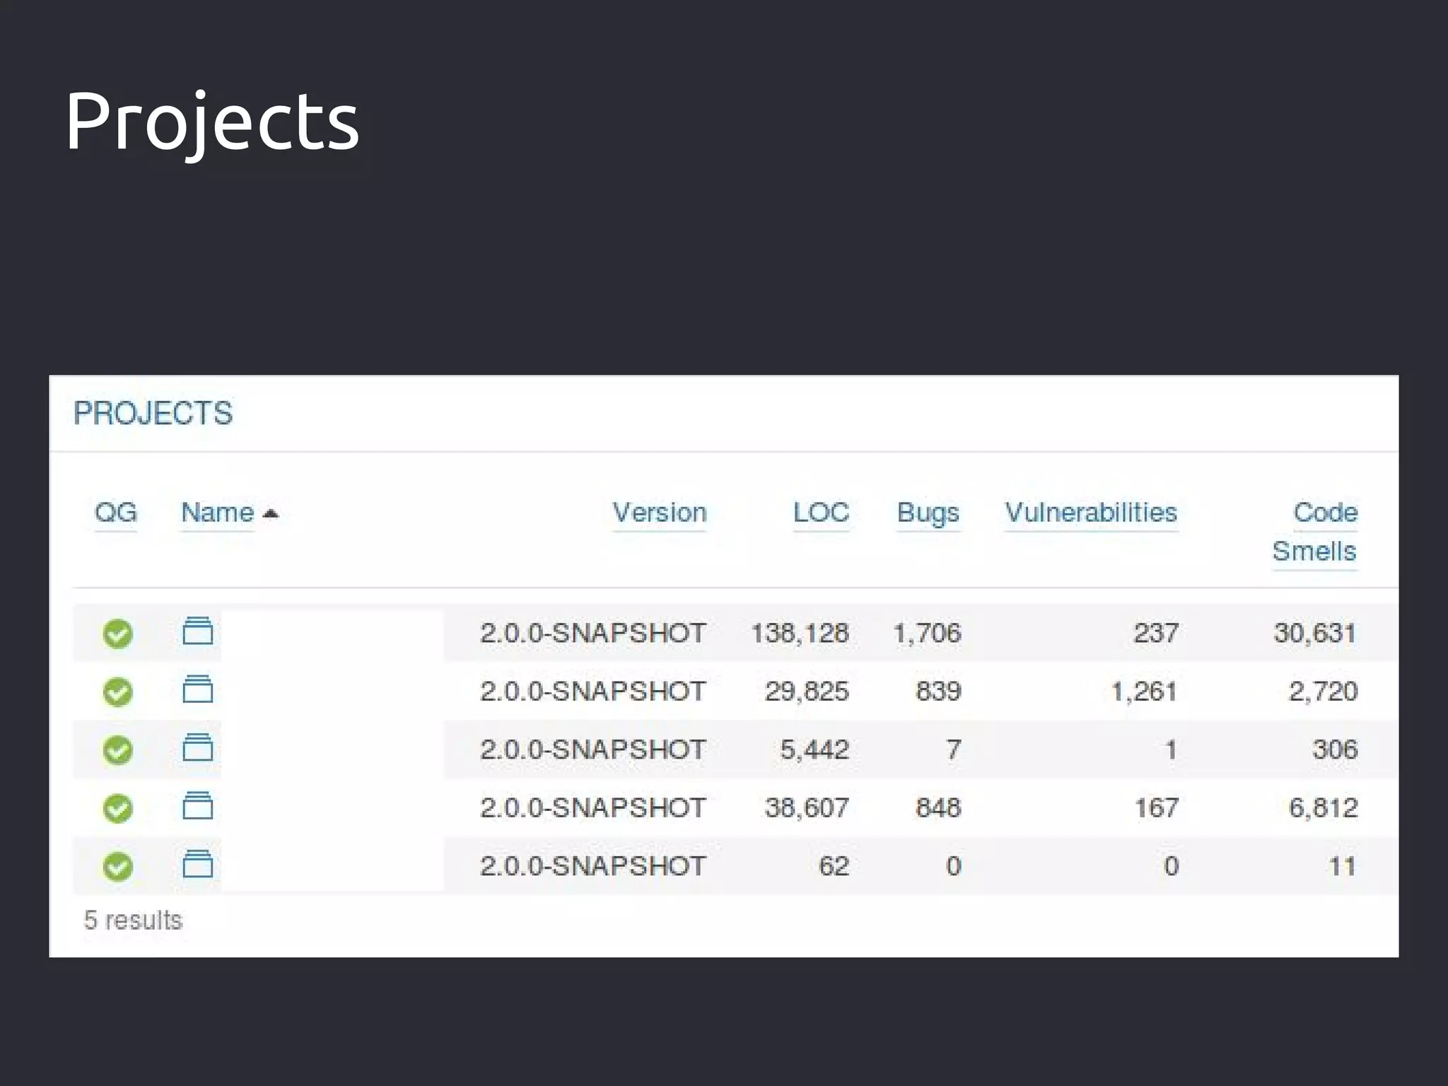The image size is (1448, 1086).
Task: Select Code Smells value 2,720
Action: [1323, 691]
